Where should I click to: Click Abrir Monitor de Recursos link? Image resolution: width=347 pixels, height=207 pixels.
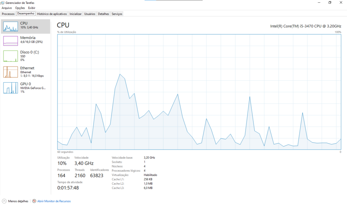pos(54,201)
